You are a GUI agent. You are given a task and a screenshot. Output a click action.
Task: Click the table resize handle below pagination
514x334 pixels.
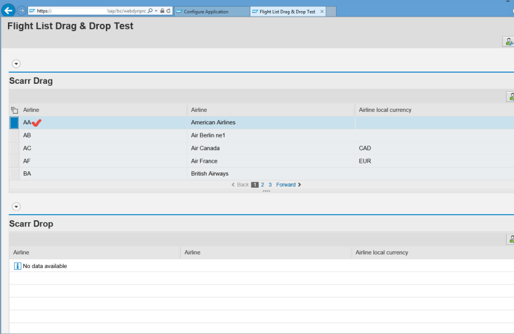tap(266, 191)
